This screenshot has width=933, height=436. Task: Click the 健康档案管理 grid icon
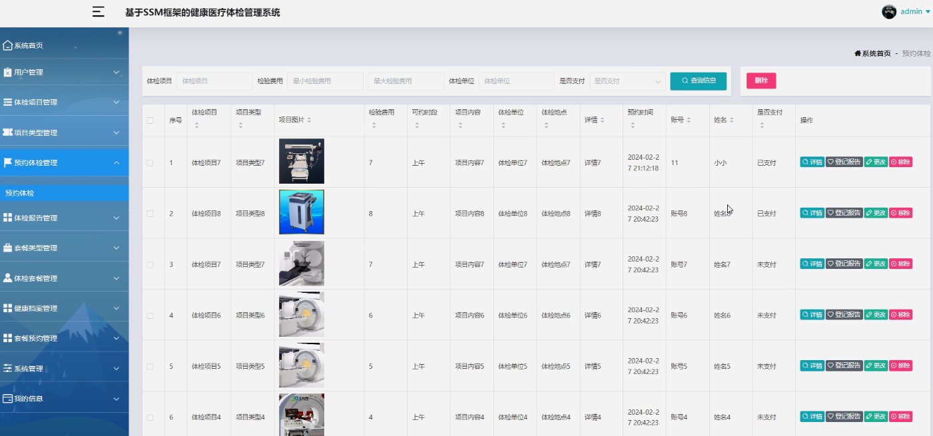(8, 308)
